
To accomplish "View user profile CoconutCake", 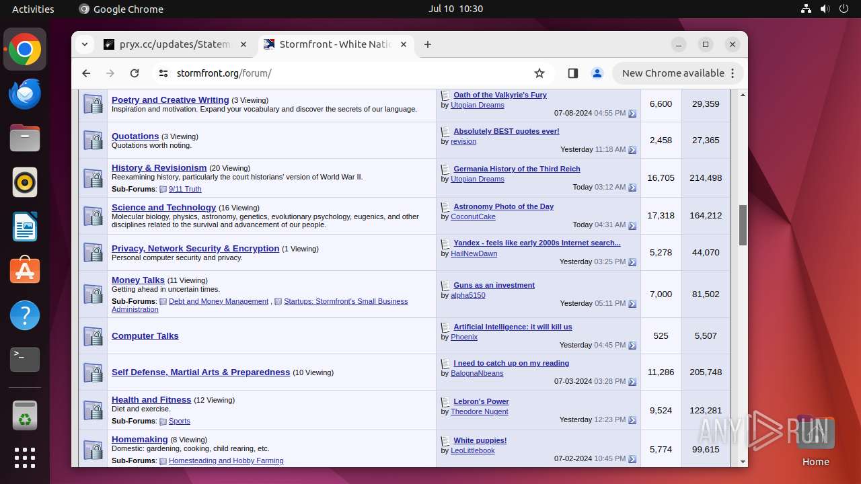I will point(473,216).
